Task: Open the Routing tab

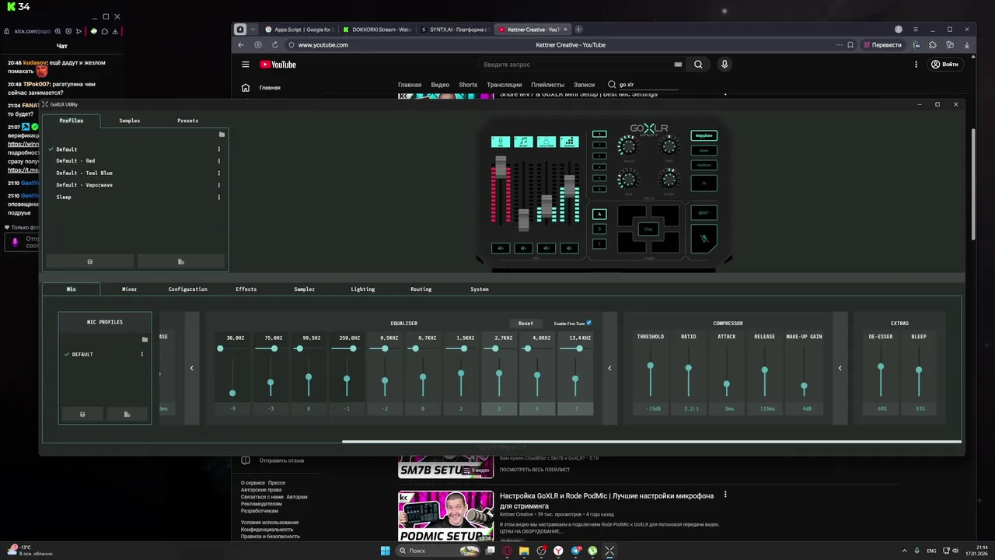Action: [x=421, y=289]
